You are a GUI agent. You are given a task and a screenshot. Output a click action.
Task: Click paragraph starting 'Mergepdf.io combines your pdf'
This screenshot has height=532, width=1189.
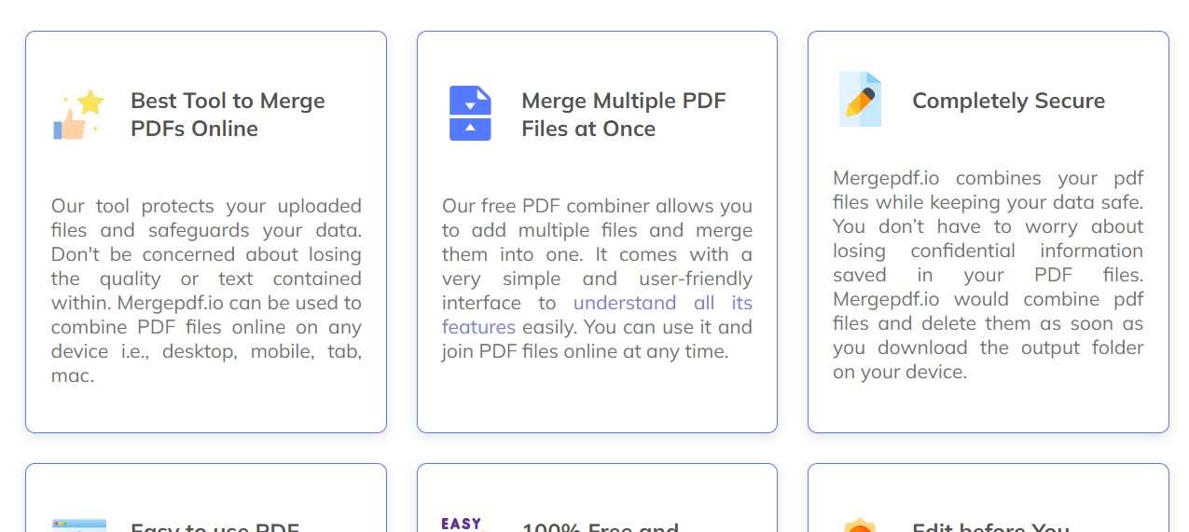tap(988, 275)
